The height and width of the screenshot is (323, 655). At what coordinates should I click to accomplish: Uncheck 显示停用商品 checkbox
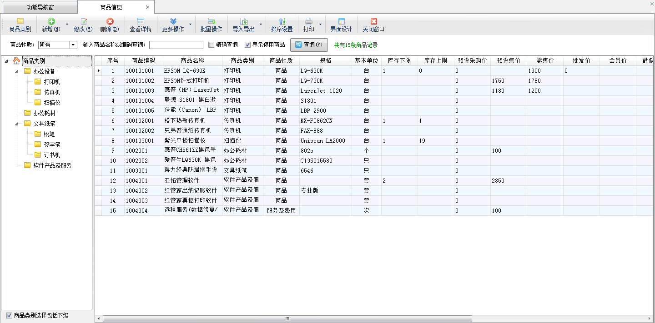point(248,45)
